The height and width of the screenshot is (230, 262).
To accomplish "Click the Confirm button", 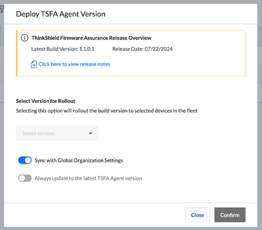I will [230, 215].
